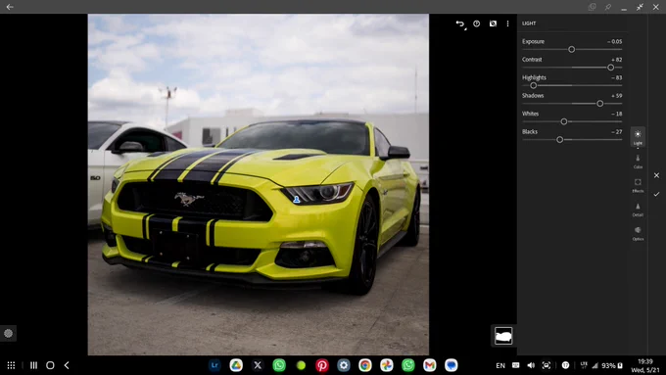666x375 pixels.
Task: Switch to the Color panel tab
Action: [638, 162]
